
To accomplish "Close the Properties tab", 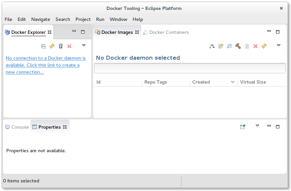I will point(65,127).
